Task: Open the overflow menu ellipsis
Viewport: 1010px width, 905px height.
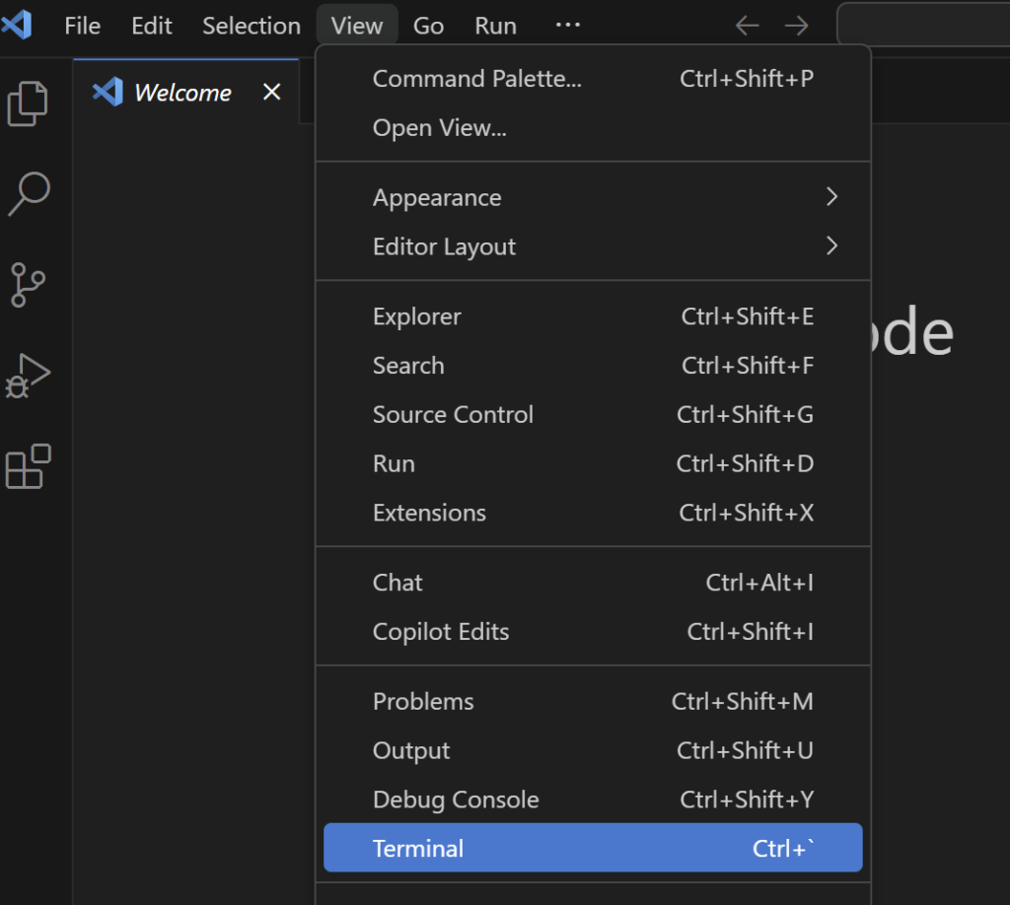Action: click(x=567, y=25)
